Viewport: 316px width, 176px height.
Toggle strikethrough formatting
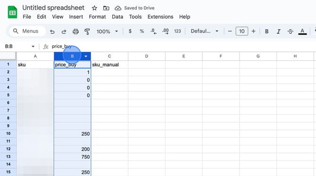(291, 32)
